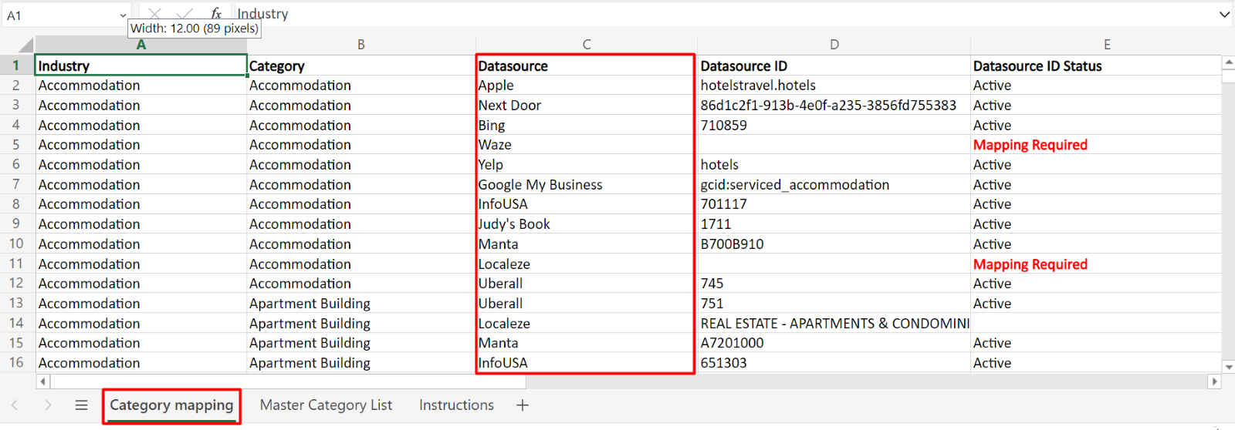
Task: Add a new sheet with plus icon
Action: pos(523,405)
